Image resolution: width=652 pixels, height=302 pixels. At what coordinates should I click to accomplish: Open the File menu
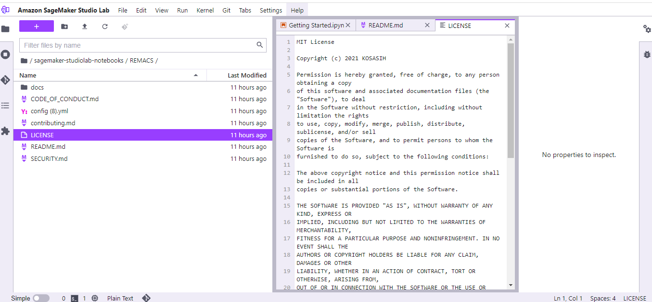click(x=123, y=10)
